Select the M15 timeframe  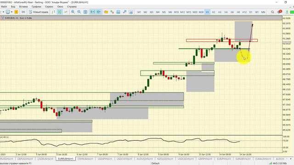coord(189,12)
